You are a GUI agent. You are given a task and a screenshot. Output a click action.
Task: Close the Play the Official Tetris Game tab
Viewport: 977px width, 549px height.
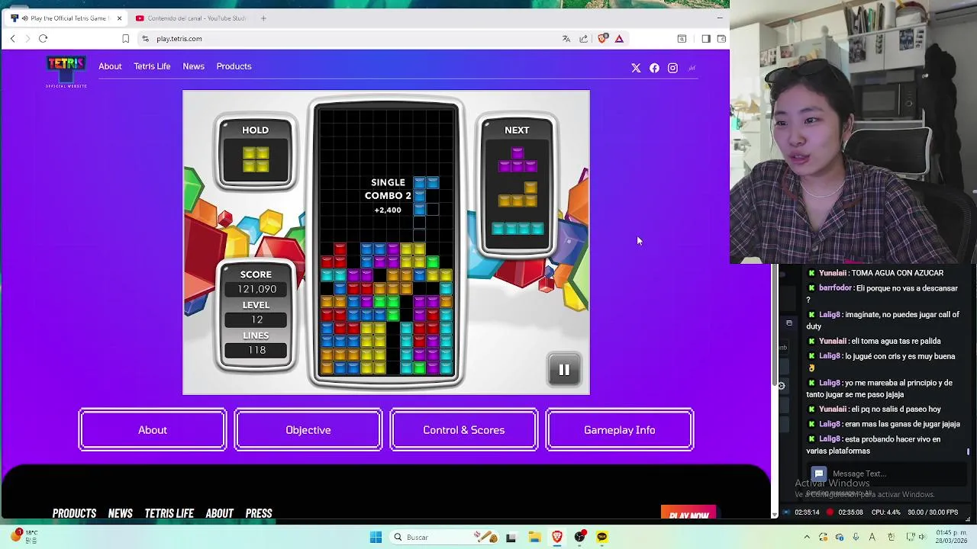(x=119, y=18)
